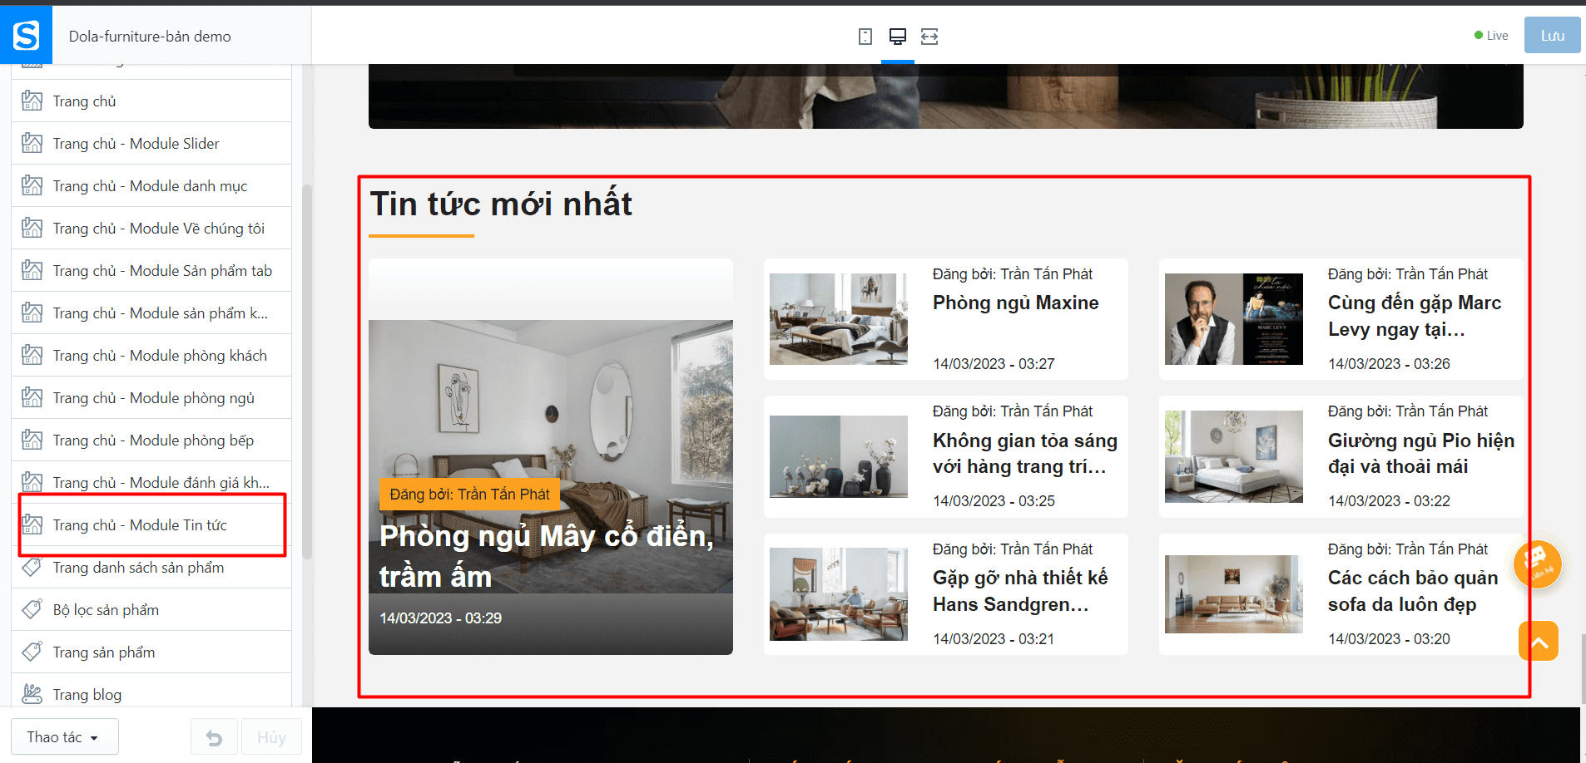Click the Hủy cancel button
Screen dimensions: 1586x763
click(271, 737)
